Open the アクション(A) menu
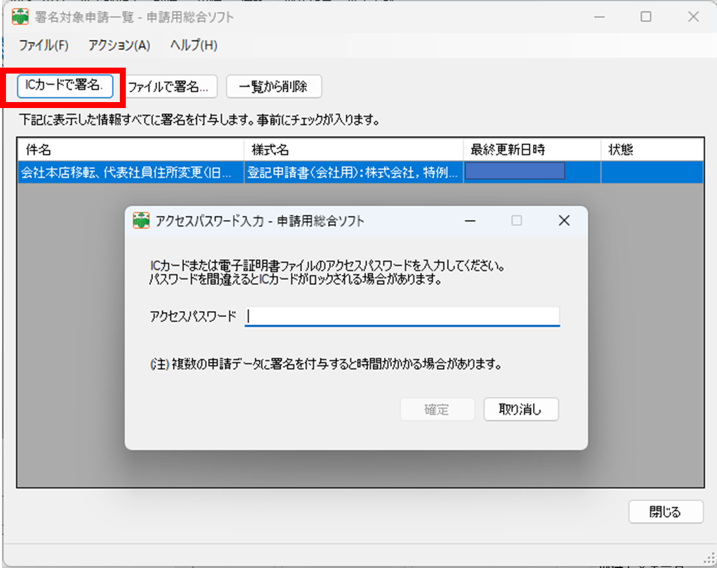The width and height of the screenshot is (717, 568). click(x=119, y=46)
